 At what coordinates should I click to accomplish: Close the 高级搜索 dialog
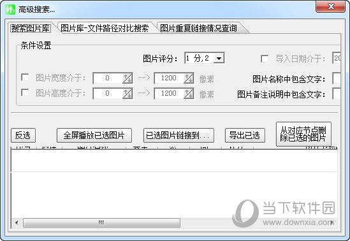coord(331,6)
